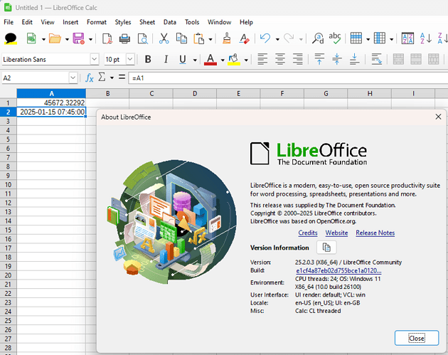Click the formula equals sign icon
448x355 pixels.
point(122,77)
